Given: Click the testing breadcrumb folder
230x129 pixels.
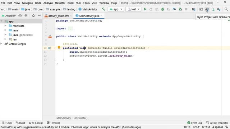Looking at the screenshot, I should click(69, 9).
